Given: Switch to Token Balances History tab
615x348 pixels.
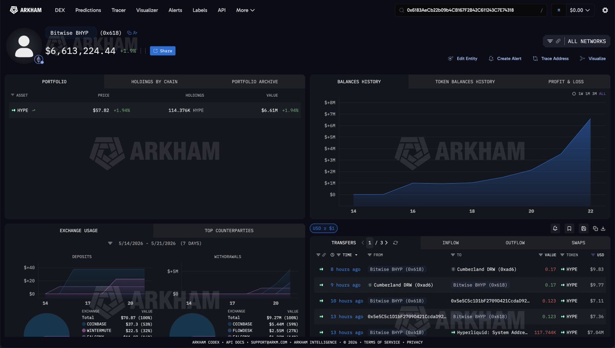Looking at the screenshot, I should tap(465, 81).
